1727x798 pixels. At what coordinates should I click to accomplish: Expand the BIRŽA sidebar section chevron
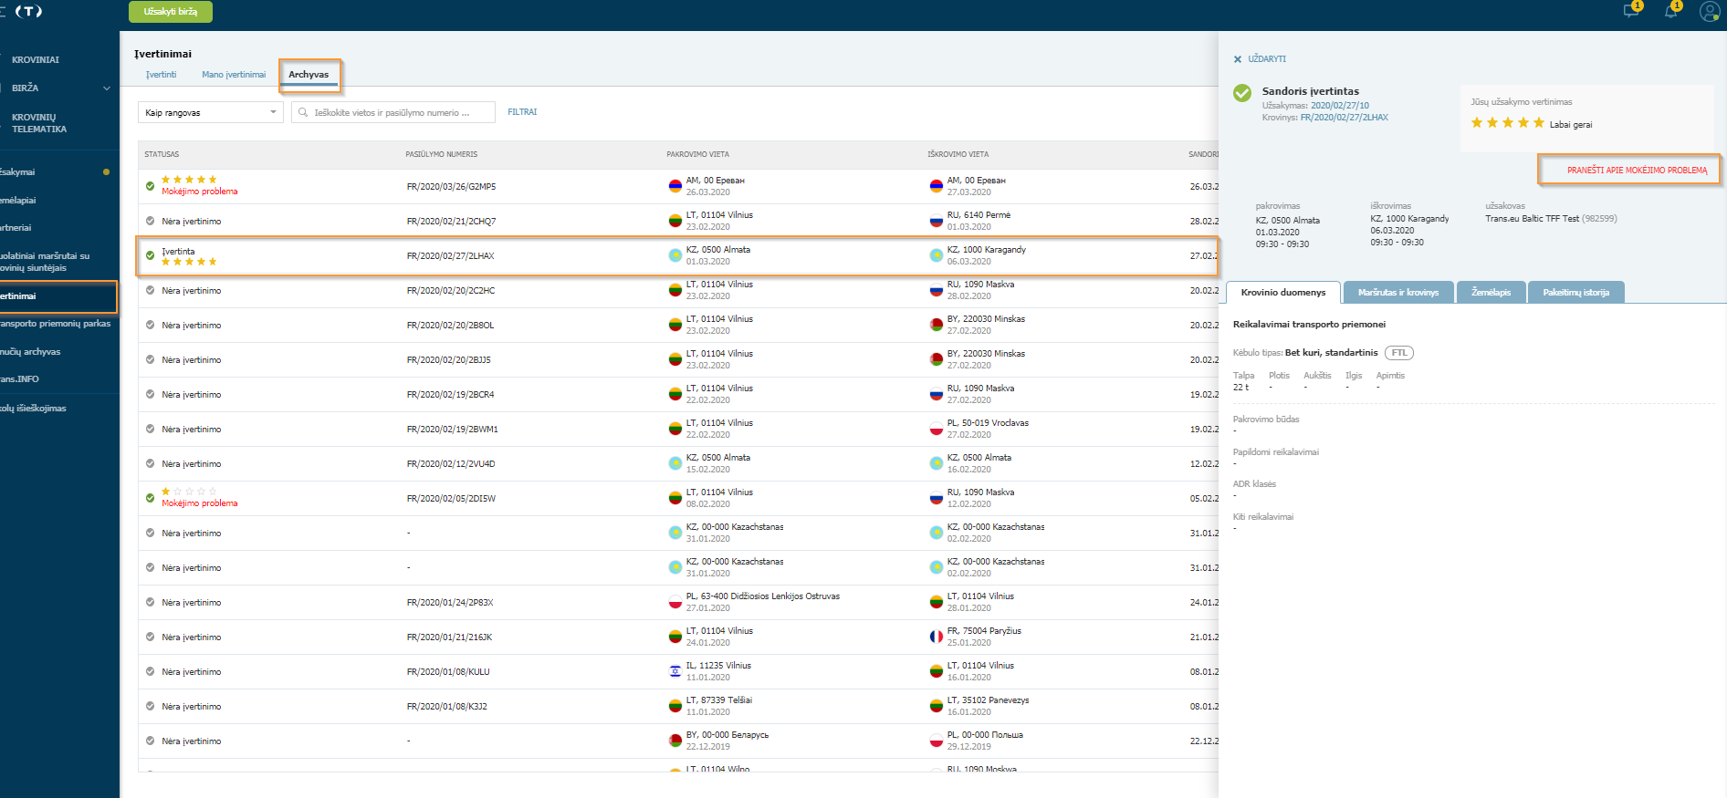107,88
